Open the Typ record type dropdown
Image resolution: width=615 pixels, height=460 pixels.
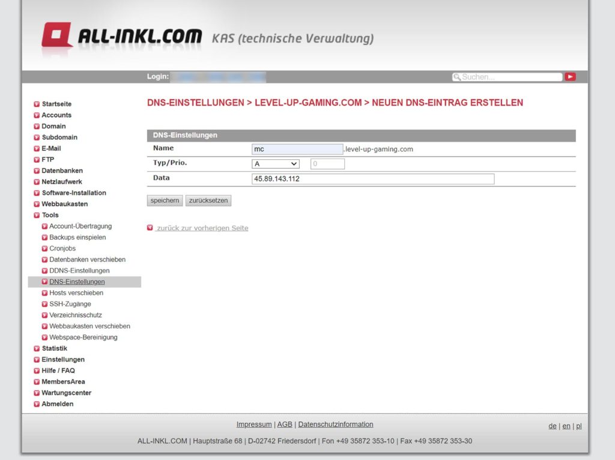point(276,164)
